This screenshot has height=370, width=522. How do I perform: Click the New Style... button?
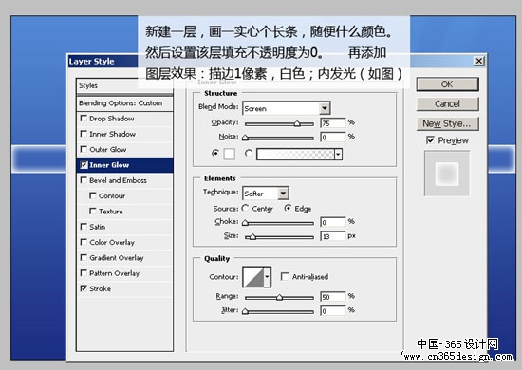tap(447, 123)
